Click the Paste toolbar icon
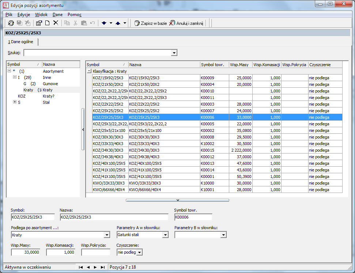 point(84,23)
